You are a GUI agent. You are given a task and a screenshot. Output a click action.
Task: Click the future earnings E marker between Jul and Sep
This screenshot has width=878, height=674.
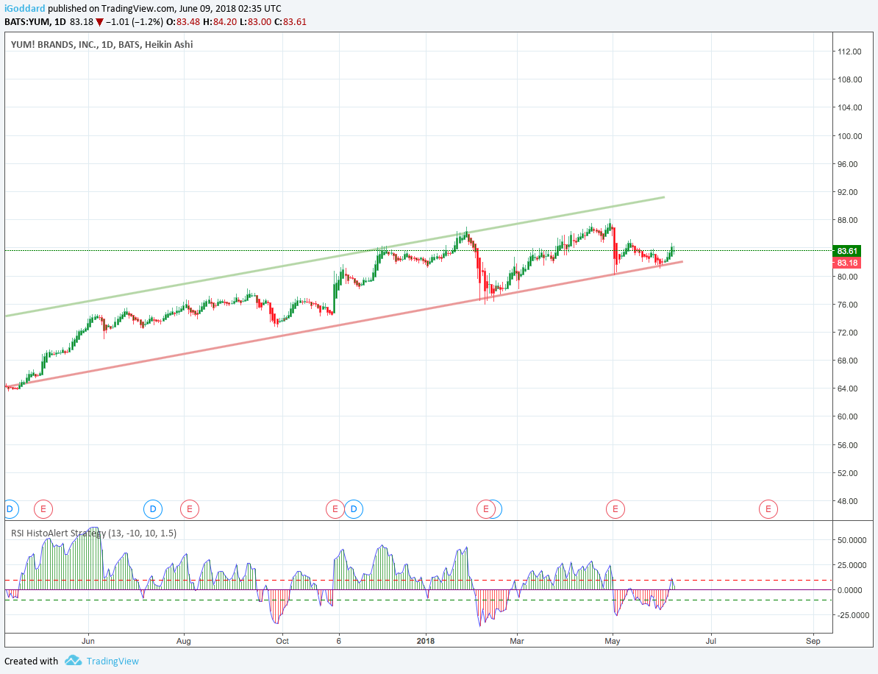pyautogui.click(x=768, y=509)
